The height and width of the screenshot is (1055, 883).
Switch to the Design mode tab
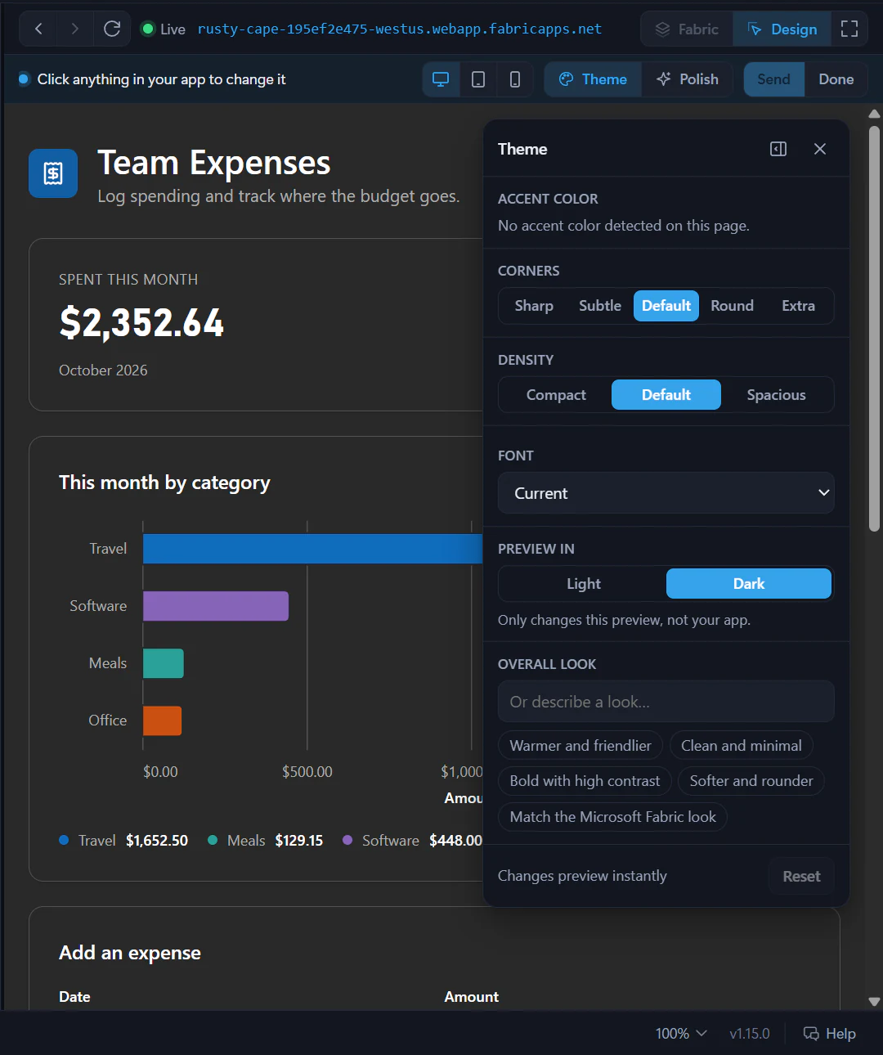click(x=782, y=29)
